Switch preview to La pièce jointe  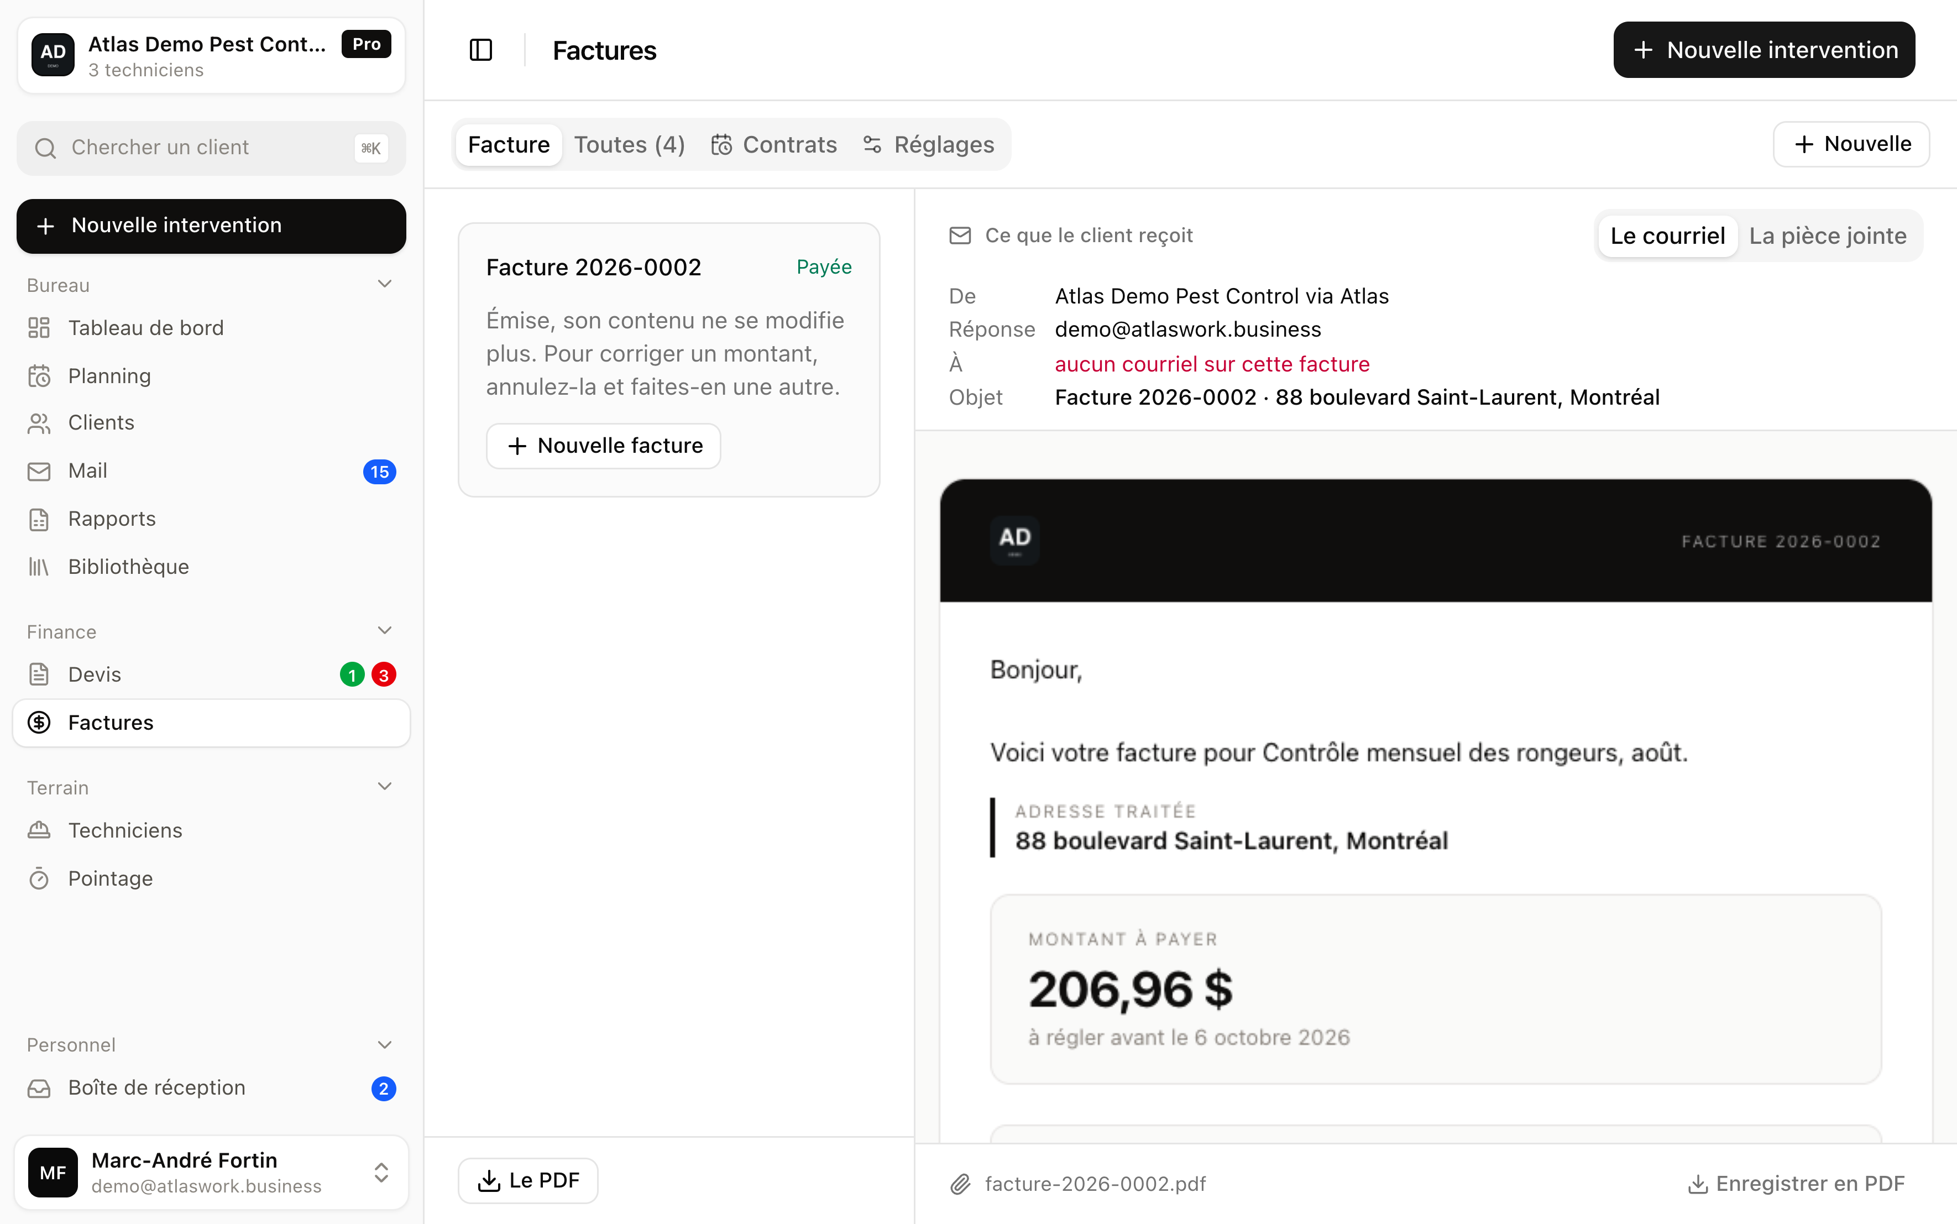point(1828,236)
